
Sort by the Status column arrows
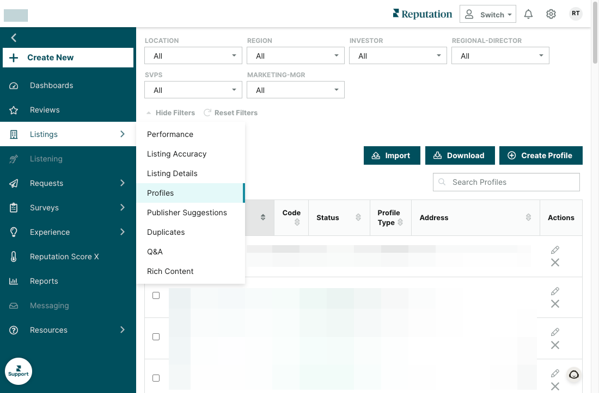[358, 217]
